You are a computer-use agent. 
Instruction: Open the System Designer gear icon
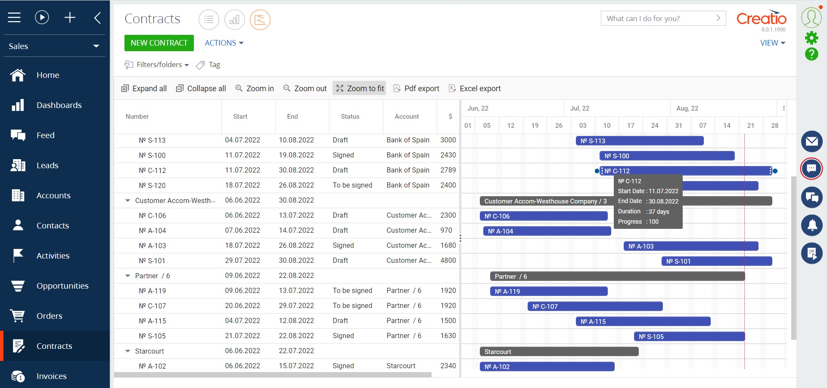click(x=811, y=38)
